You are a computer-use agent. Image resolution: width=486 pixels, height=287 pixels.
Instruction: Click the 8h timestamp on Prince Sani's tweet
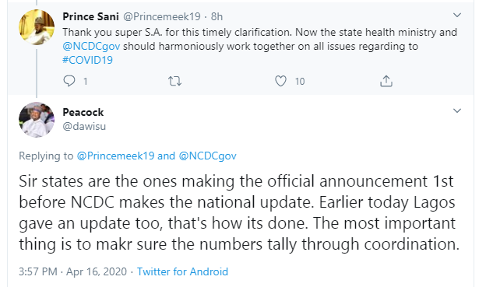tap(217, 16)
